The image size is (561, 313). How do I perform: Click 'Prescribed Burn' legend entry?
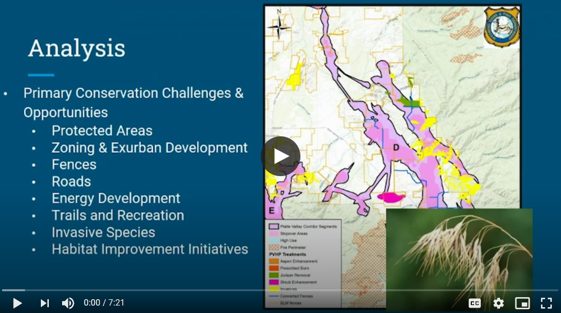point(289,268)
